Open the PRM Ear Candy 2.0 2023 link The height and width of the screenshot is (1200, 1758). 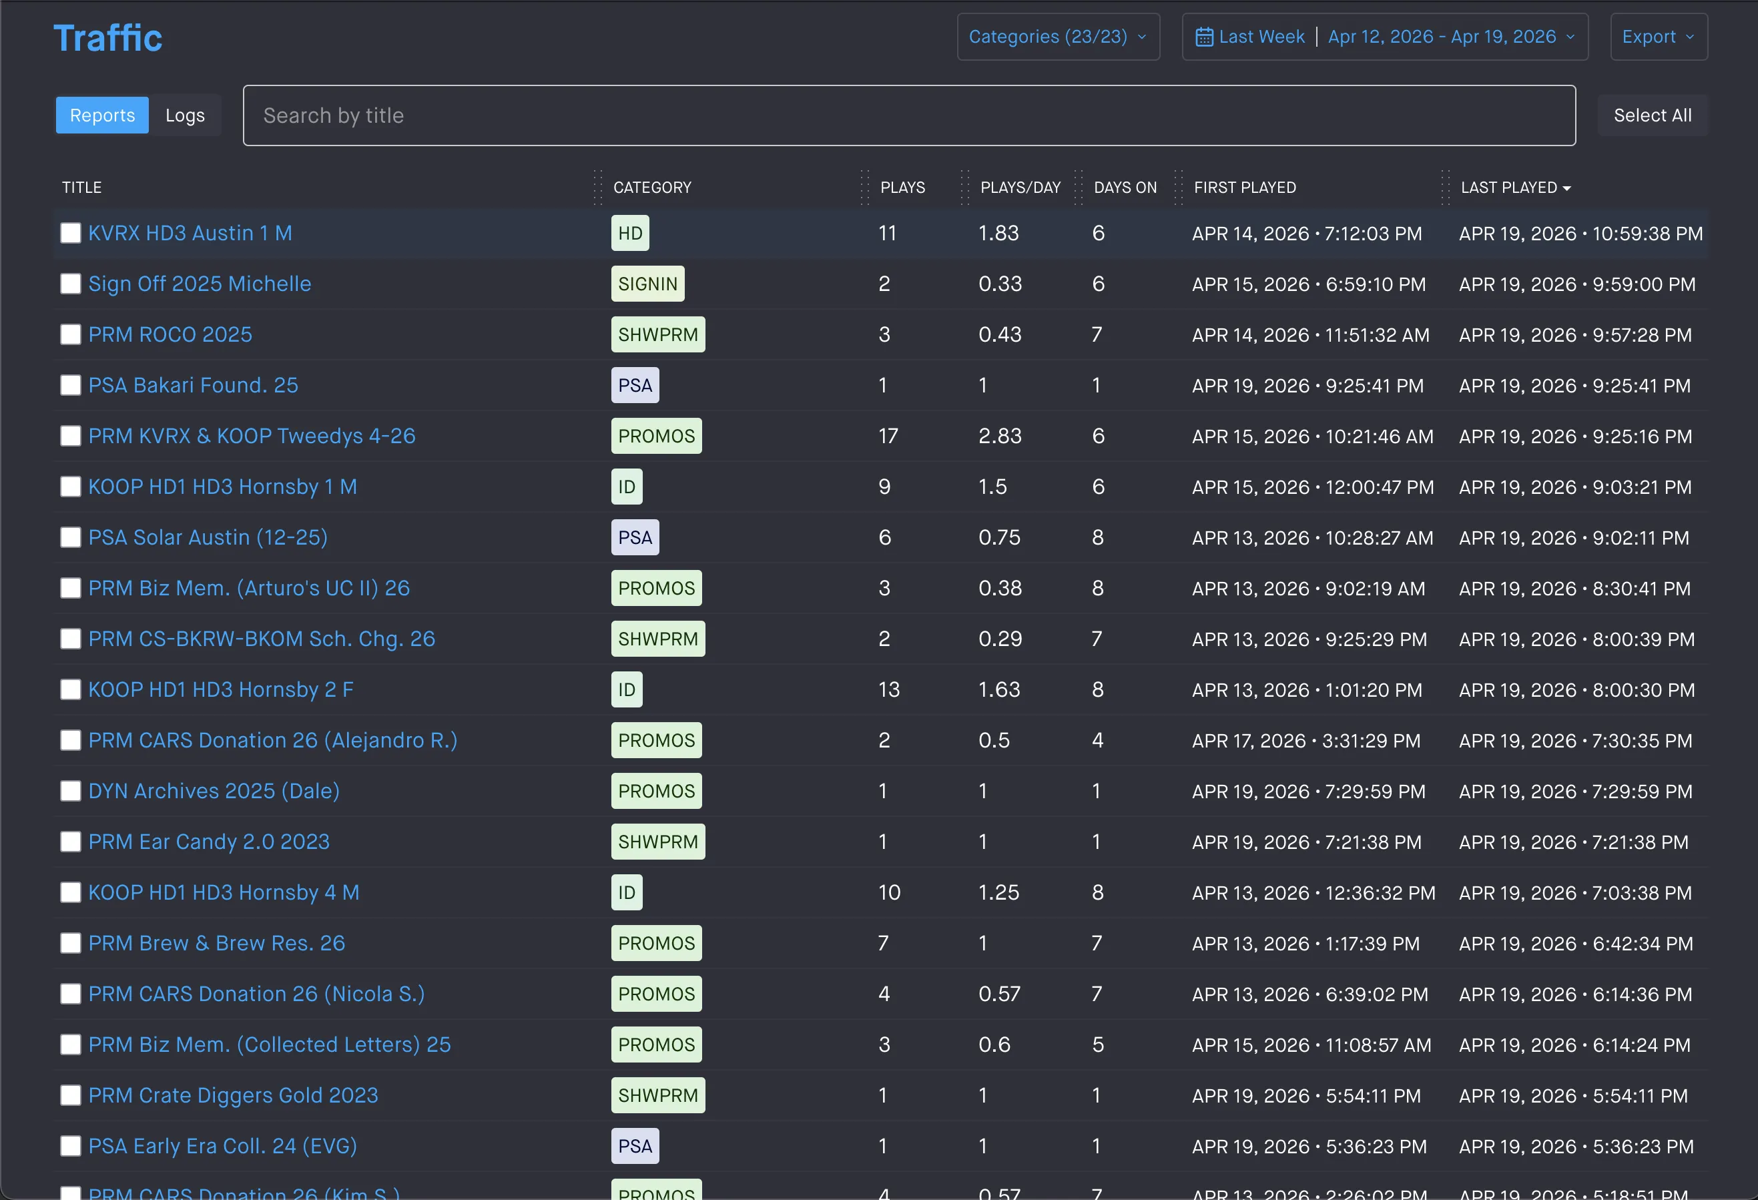[209, 842]
